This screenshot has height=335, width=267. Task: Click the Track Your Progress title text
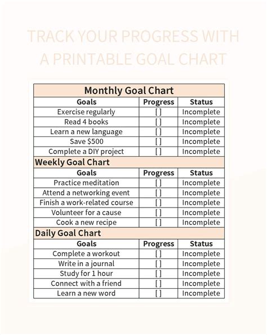tap(133, 47)
